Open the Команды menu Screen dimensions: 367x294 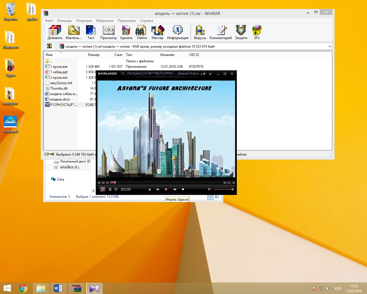[65, 21]
